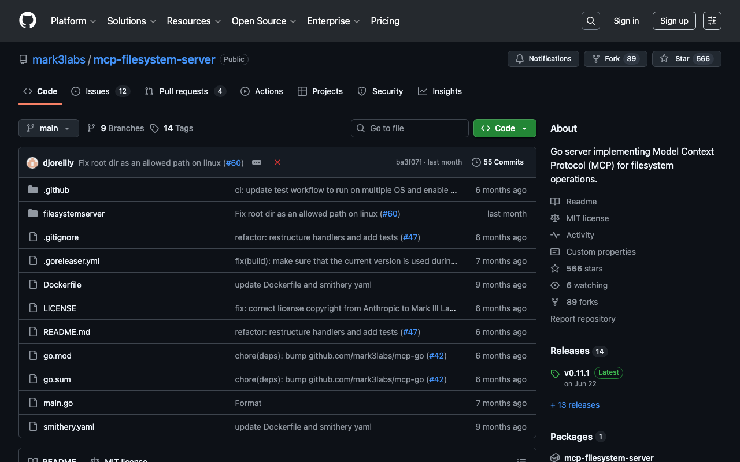
Task: Open the 55 Commits history
Action: [497, 162]
